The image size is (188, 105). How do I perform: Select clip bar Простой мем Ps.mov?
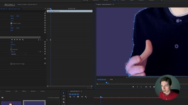pos(70,11)
